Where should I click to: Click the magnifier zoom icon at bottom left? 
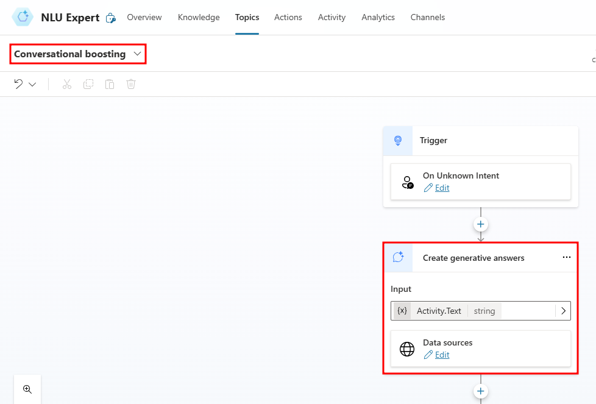[x=27, y=389]
